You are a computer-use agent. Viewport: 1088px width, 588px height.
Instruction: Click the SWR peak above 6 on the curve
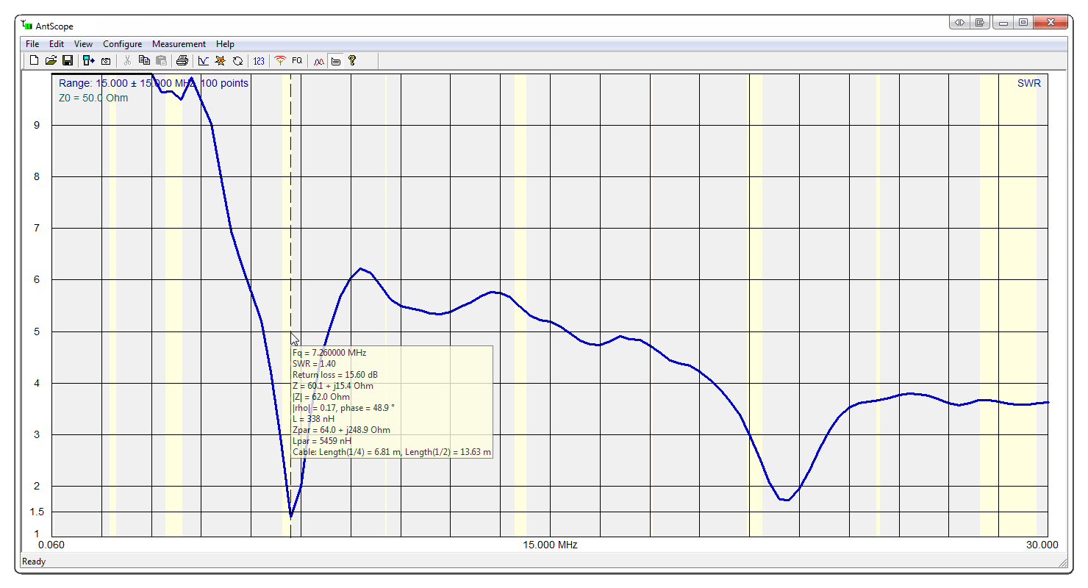360,269
